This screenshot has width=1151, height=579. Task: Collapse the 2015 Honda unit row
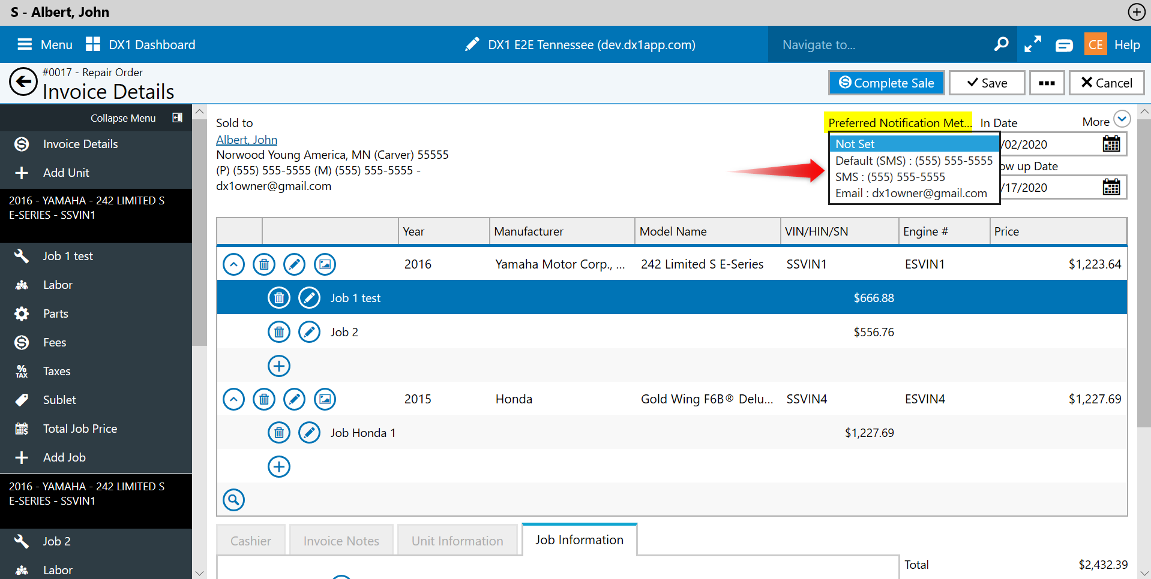234,399
